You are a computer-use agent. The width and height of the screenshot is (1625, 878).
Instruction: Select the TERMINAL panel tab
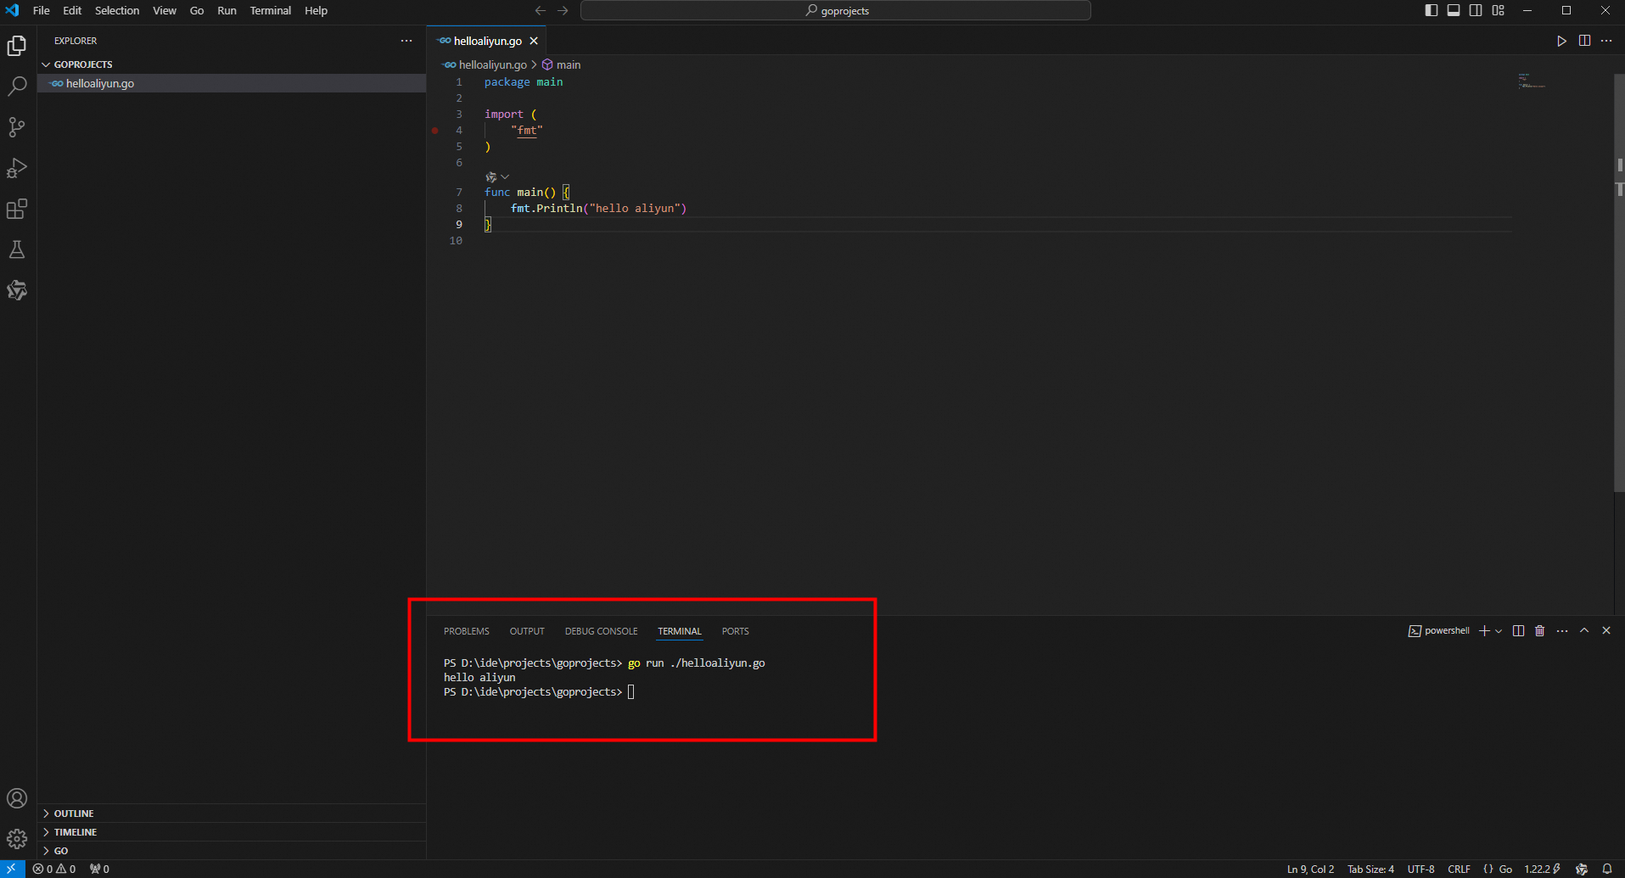pyautogui.click(x=680, y=631)
